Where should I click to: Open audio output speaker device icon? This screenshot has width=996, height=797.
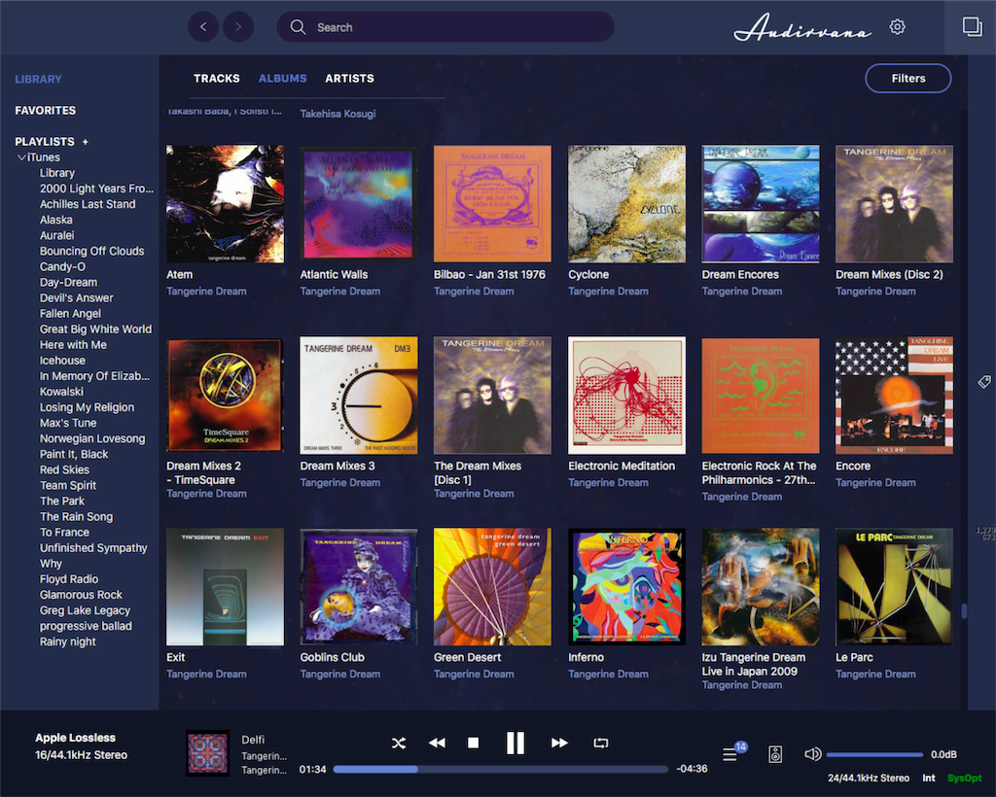coord(775,754)
